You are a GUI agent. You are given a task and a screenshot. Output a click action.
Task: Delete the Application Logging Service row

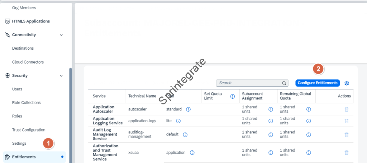pyautogui.click(x=346, y=121)
